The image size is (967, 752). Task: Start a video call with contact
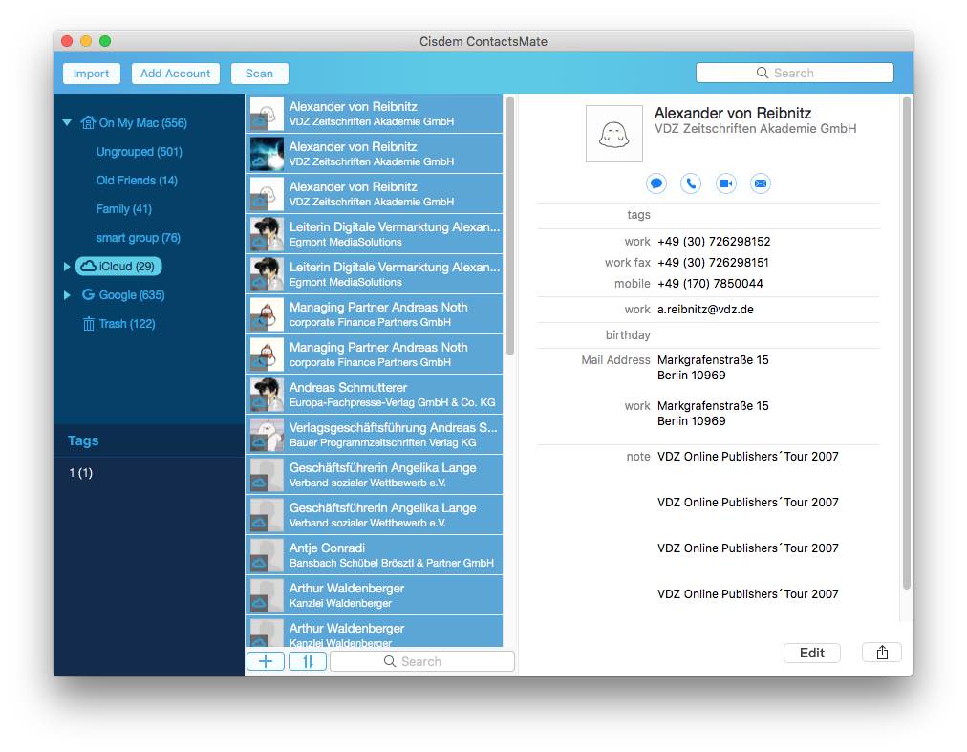pos(726,183)
